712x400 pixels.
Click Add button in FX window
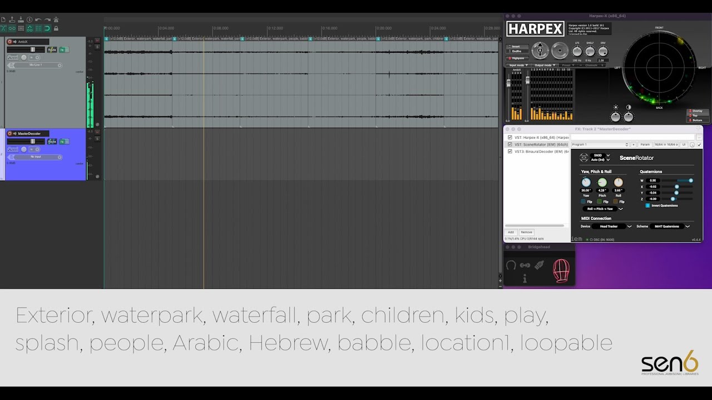(511, 232)
